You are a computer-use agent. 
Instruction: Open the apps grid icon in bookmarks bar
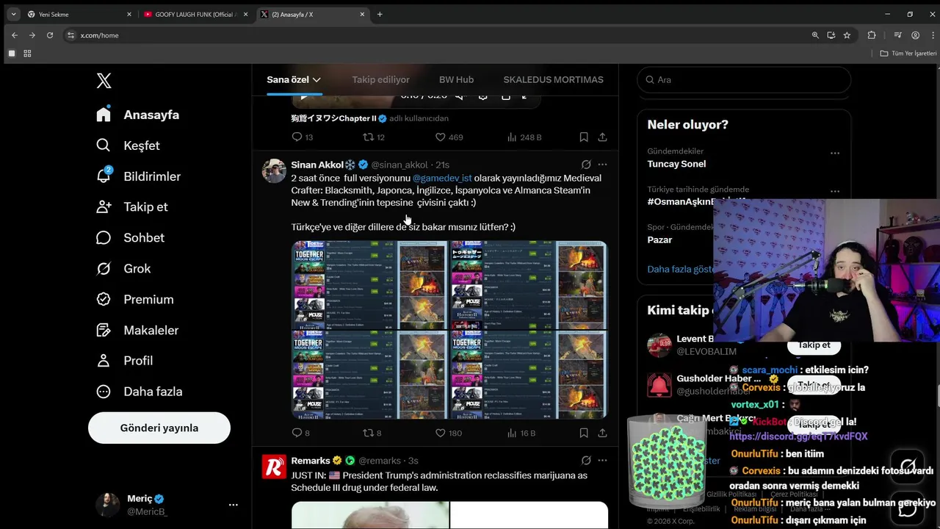tap(27, 54)
